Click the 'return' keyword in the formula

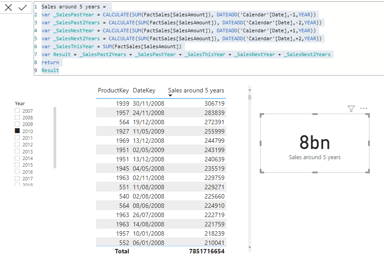click(50, 62)
